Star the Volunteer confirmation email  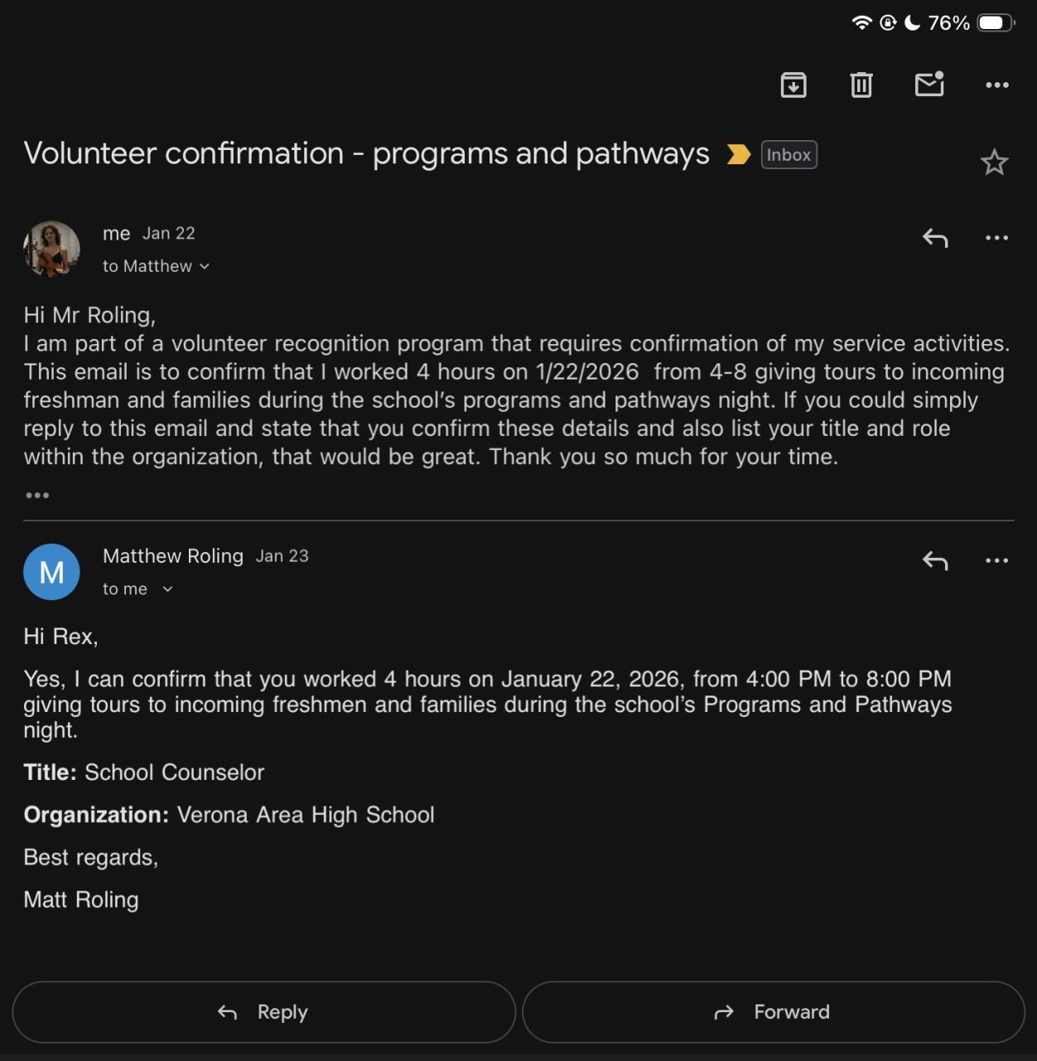click(994, 162)
